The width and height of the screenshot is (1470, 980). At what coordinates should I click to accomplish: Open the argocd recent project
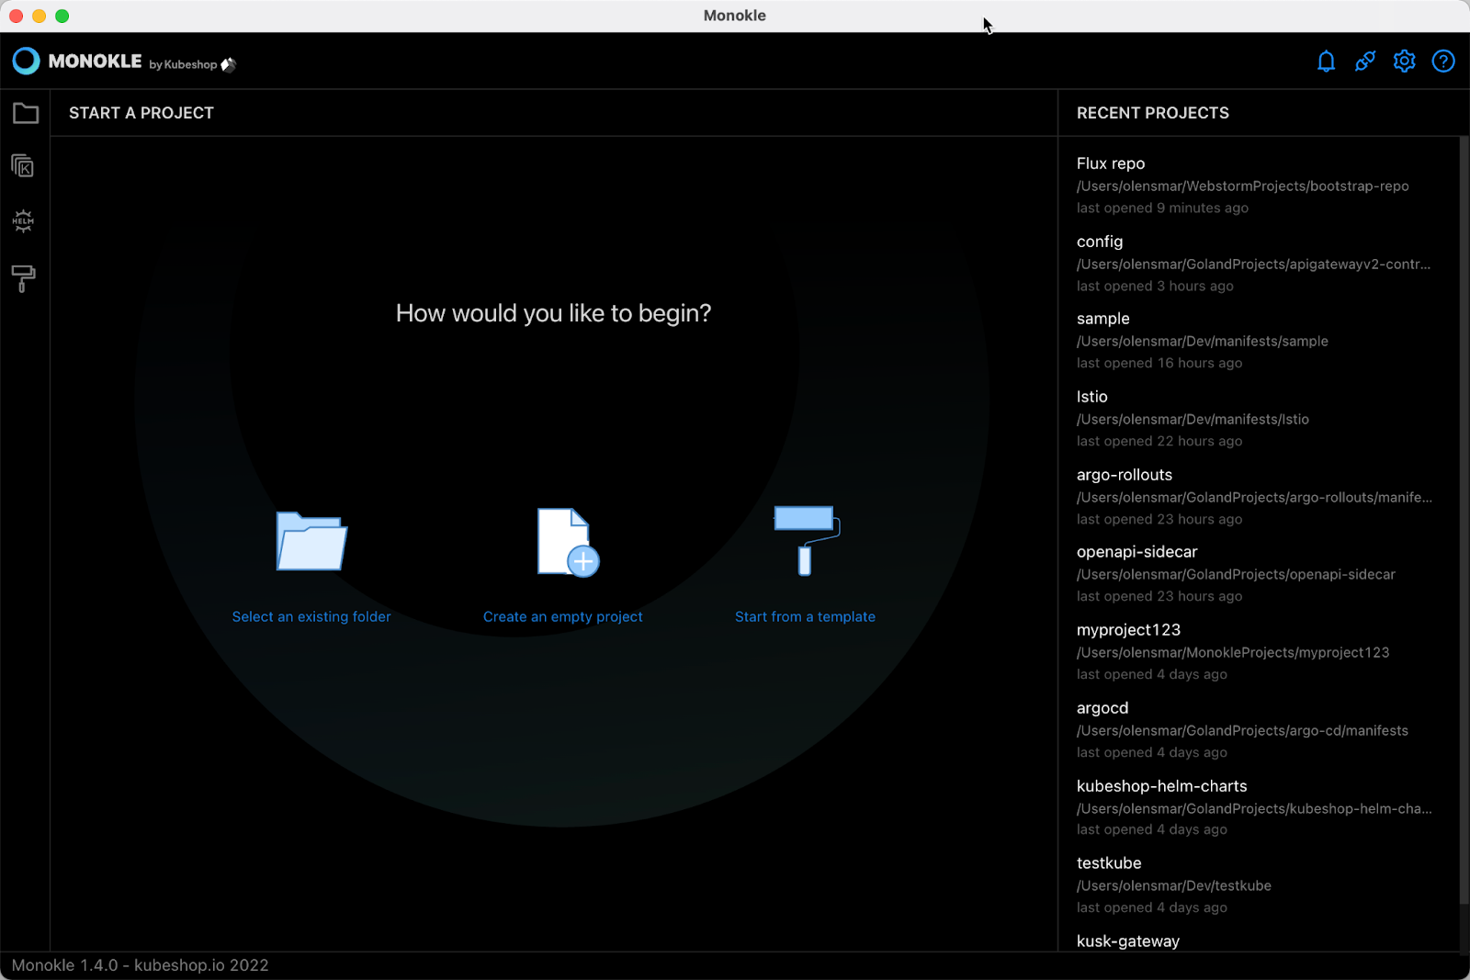1102,708
